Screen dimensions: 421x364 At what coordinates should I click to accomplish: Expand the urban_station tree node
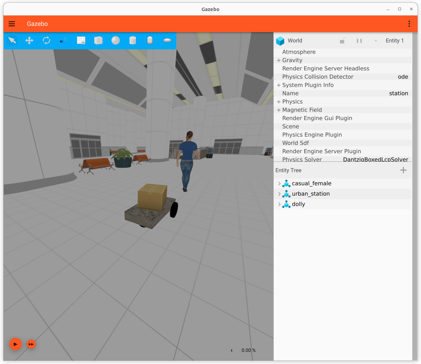[x=280, y=194]
